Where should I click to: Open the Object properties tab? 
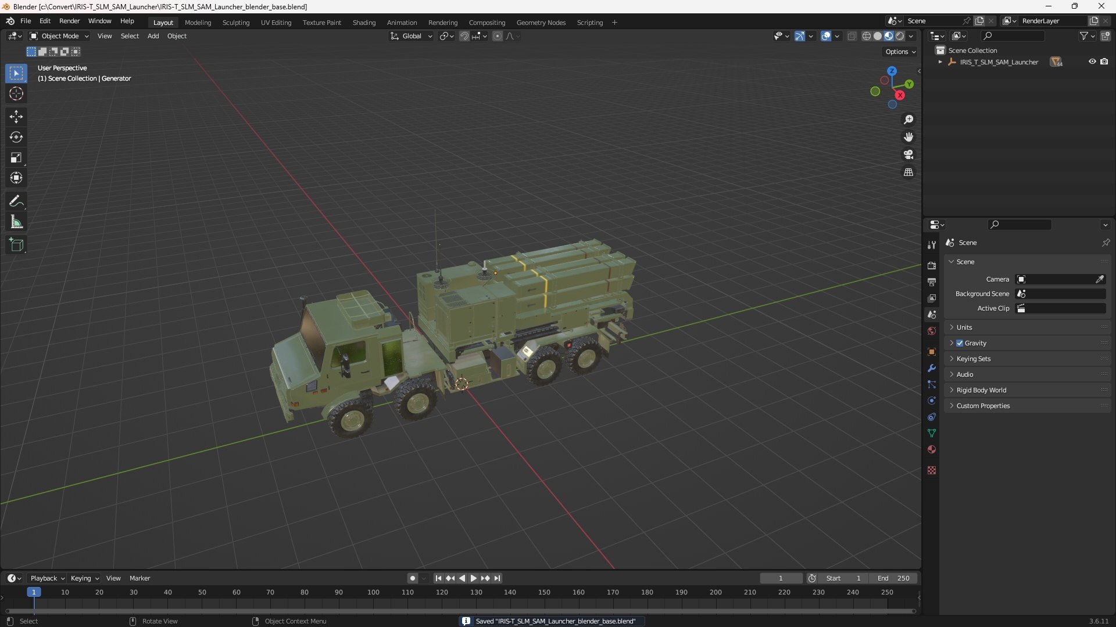pos(932,352)
